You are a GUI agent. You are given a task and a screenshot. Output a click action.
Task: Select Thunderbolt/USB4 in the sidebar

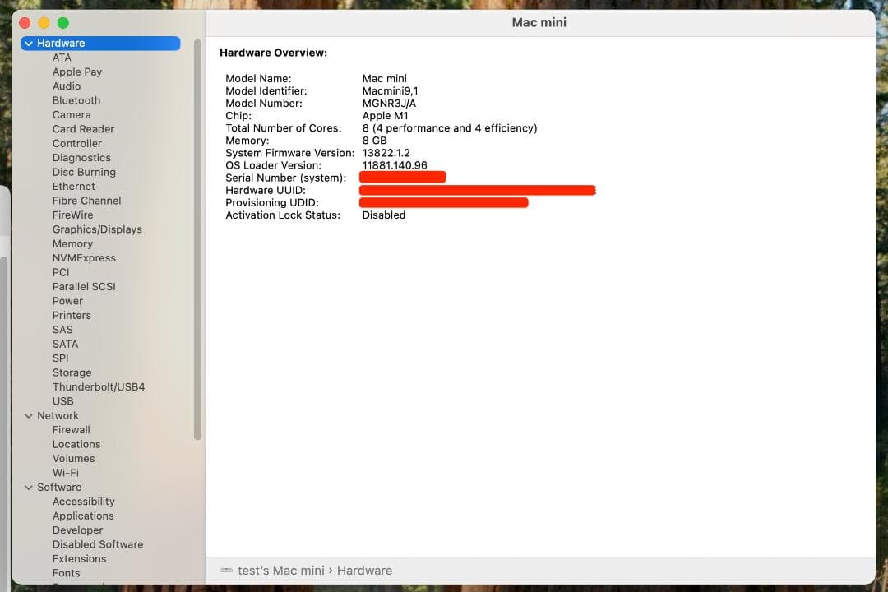98,386
